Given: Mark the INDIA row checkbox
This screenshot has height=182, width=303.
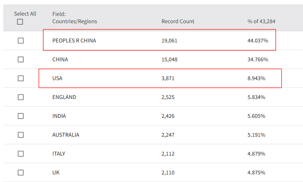Looking at the screenshot, I should 21,116.
